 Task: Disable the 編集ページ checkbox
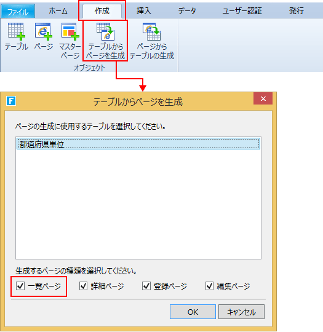(x=209, y=286)
